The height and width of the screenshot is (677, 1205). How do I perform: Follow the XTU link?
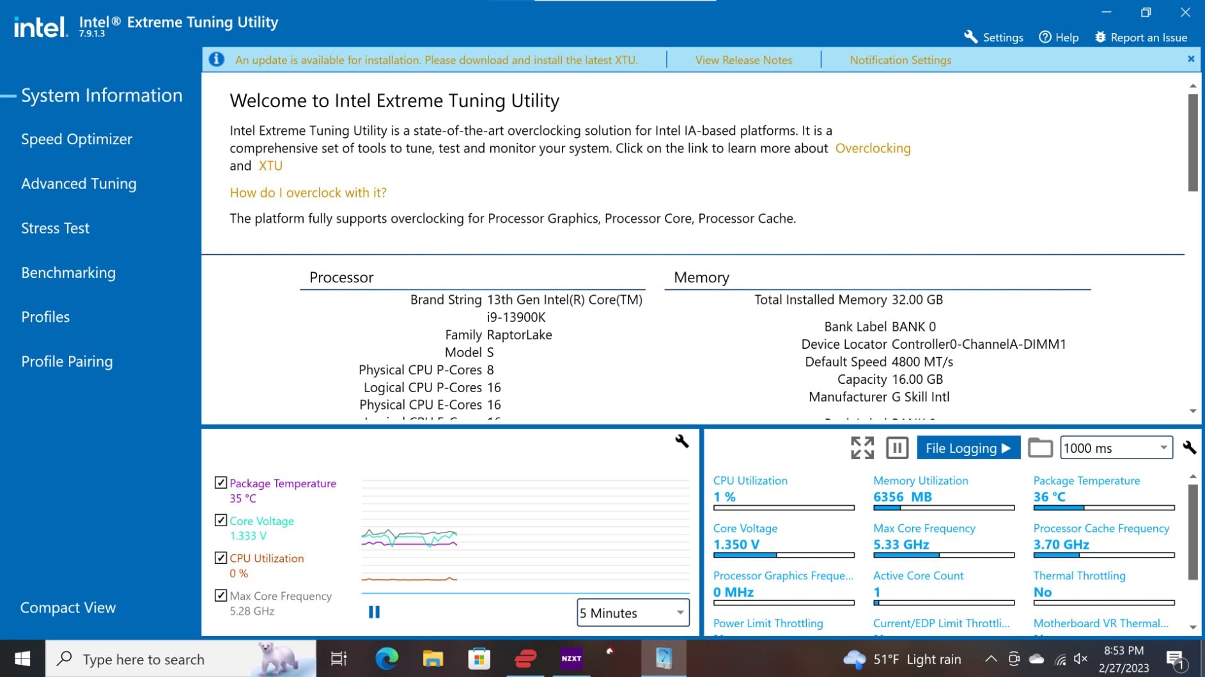point(270,165)
